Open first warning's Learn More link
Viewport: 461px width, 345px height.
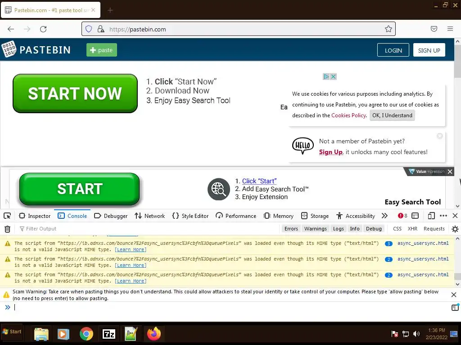pos(131,250)
